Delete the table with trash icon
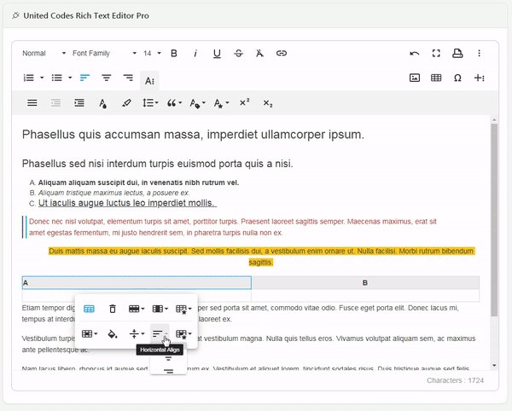This screenshot has height=411, width=512. (x=113, y=309)
